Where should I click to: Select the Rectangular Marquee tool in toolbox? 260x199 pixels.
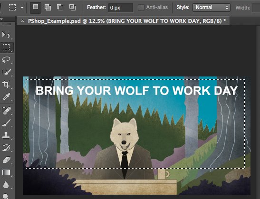click(6, 47)
